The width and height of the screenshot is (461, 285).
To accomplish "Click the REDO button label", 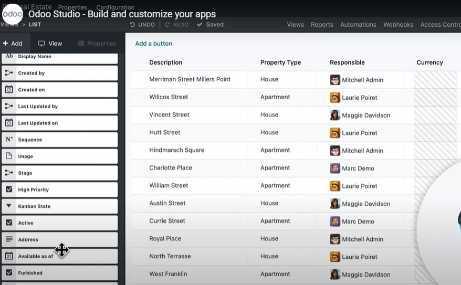I will [x=181, y=25].
